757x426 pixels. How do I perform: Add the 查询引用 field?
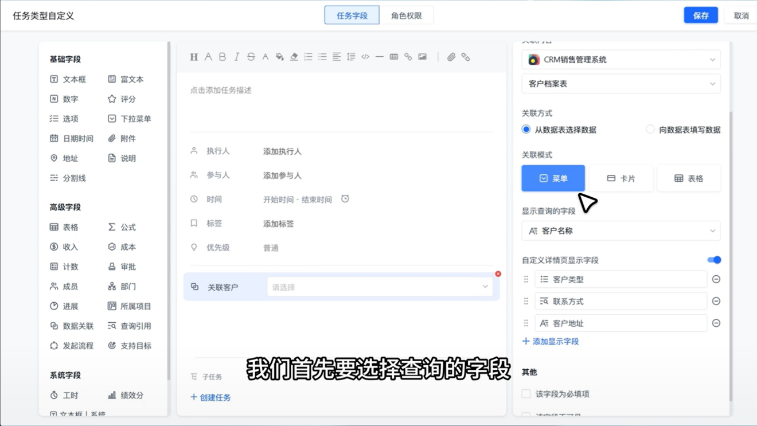coord(130,326)
